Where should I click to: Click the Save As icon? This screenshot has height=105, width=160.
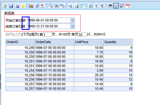click(x=17, y=6)
